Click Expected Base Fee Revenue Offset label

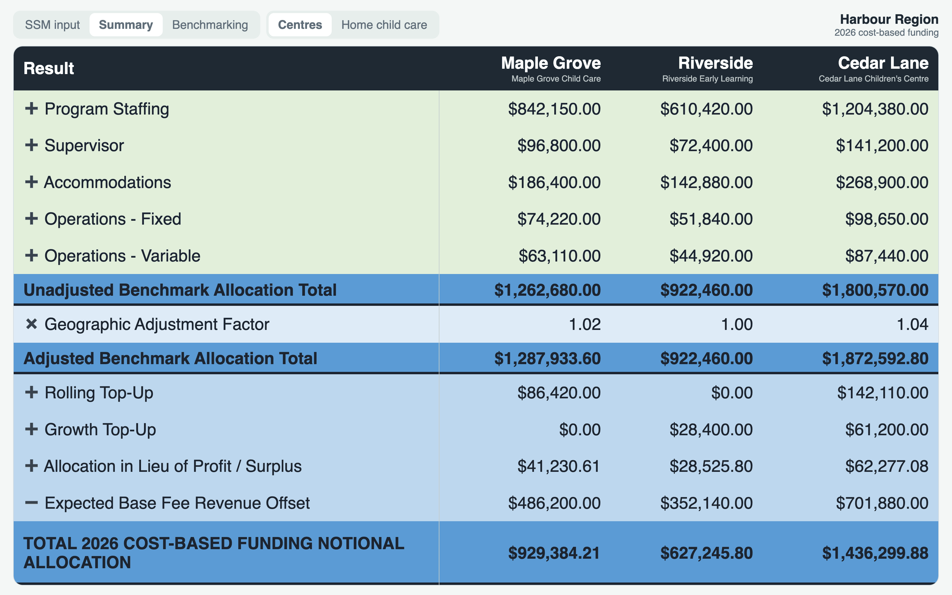coord(177,503)
